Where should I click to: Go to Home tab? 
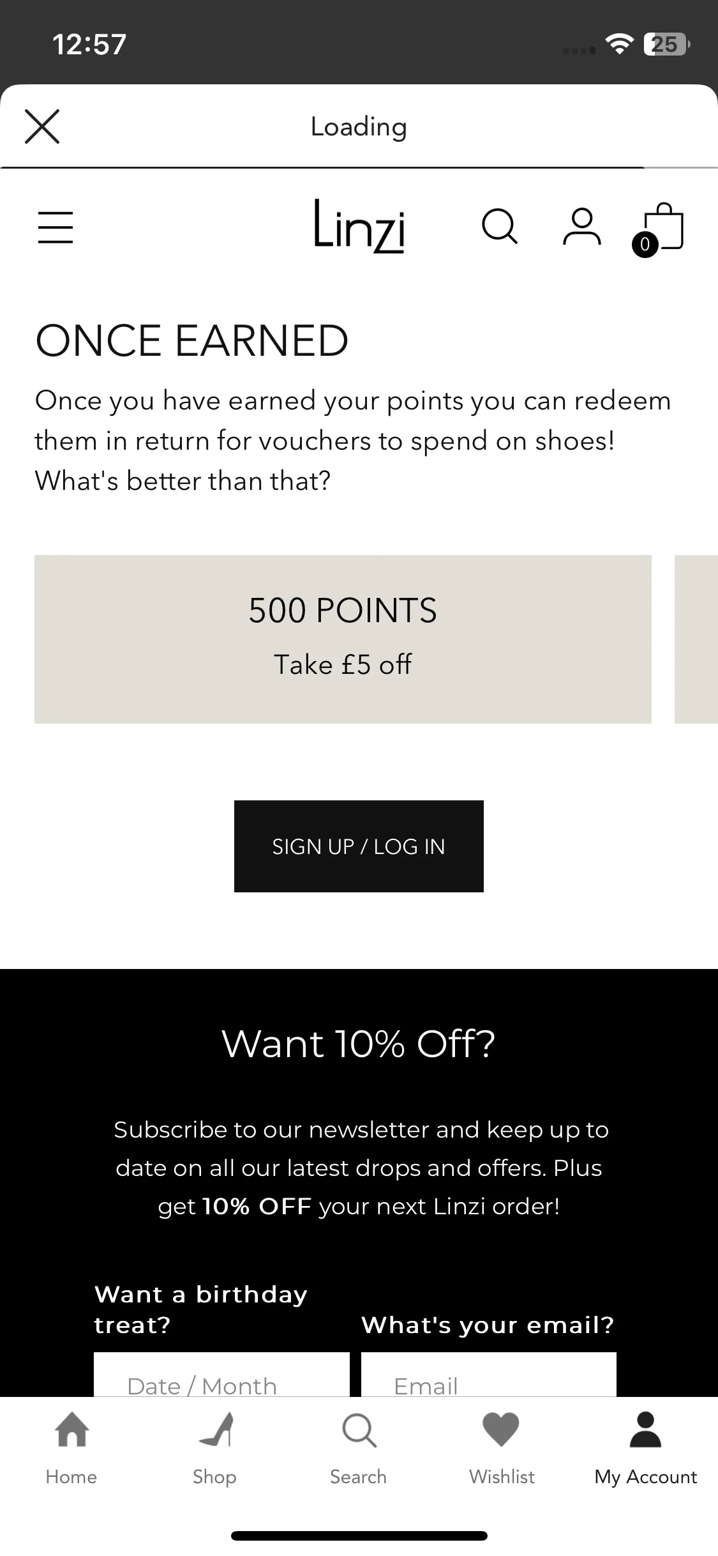tap(71, 1449)
